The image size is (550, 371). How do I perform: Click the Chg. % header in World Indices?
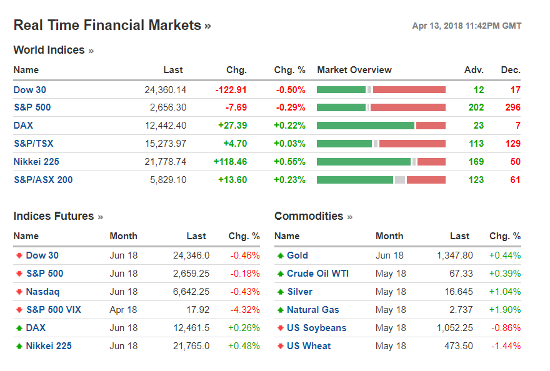tap(289, 70)
